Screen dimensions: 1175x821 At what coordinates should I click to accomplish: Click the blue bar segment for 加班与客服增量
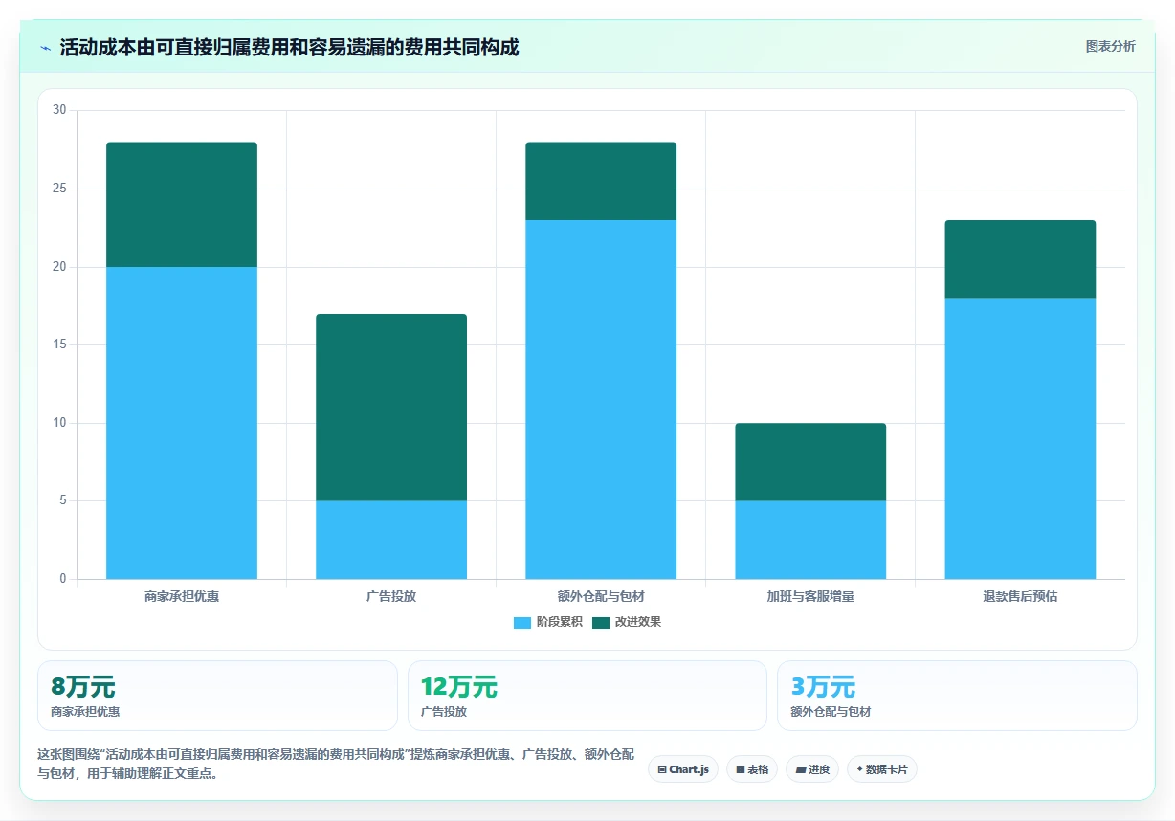[x=810, y=540]
